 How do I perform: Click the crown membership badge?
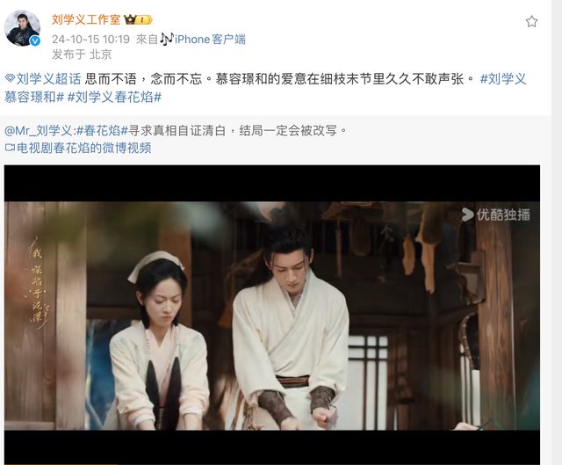pyautogui.click(x=139, y=19)
